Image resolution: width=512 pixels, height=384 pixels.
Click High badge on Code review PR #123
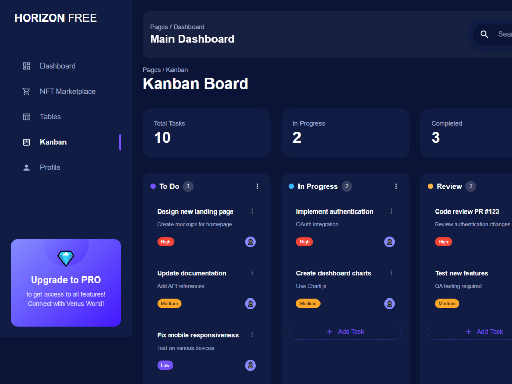[443, 242]
